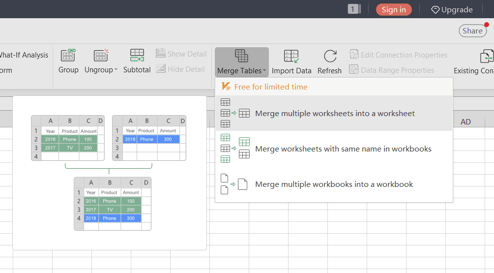The height and width of the screenshot is (273, 494).
Task: Expand the Ungroup dropdown arrow
Action: 116,70
